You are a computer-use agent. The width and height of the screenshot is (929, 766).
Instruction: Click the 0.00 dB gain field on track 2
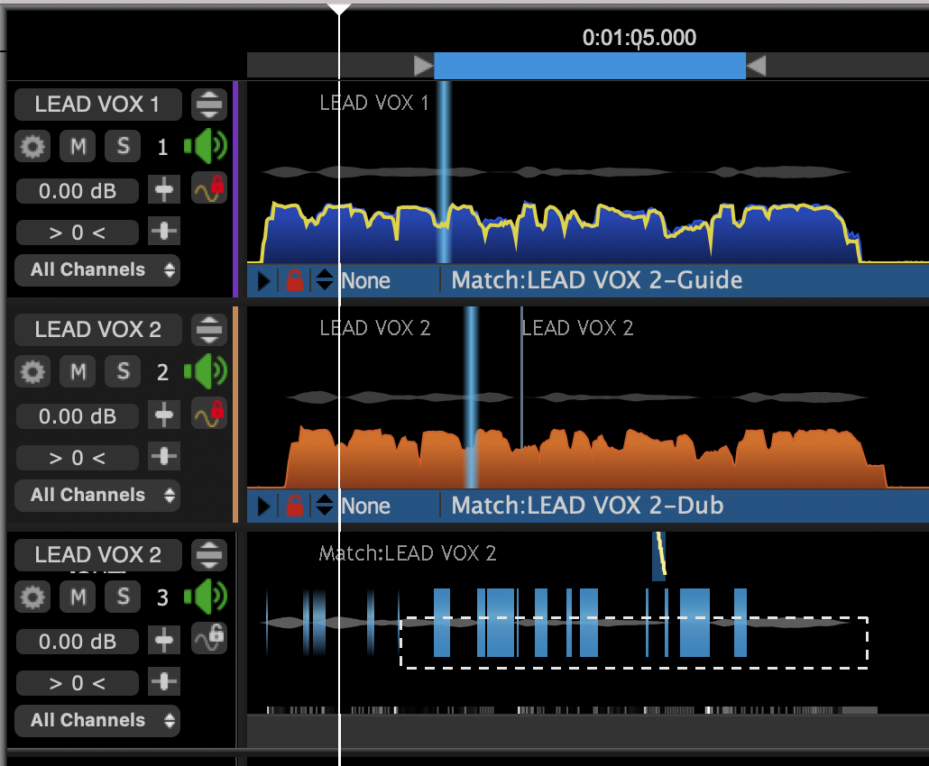(78, 415)
